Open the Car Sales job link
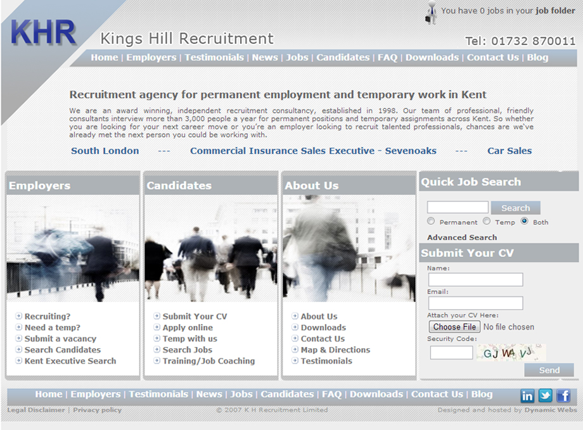Screen dimensions: 583x430 pos(509,151)
